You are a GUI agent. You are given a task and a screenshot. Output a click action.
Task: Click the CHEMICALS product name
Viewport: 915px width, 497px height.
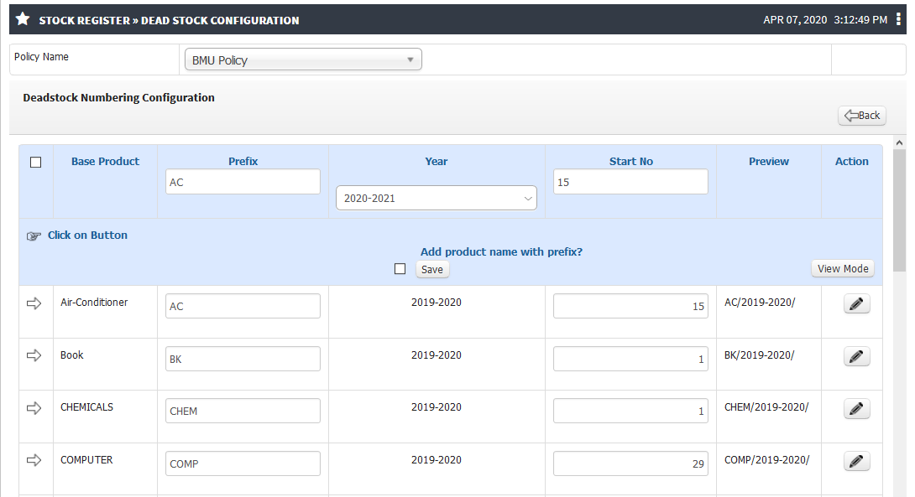pos(87,407)
